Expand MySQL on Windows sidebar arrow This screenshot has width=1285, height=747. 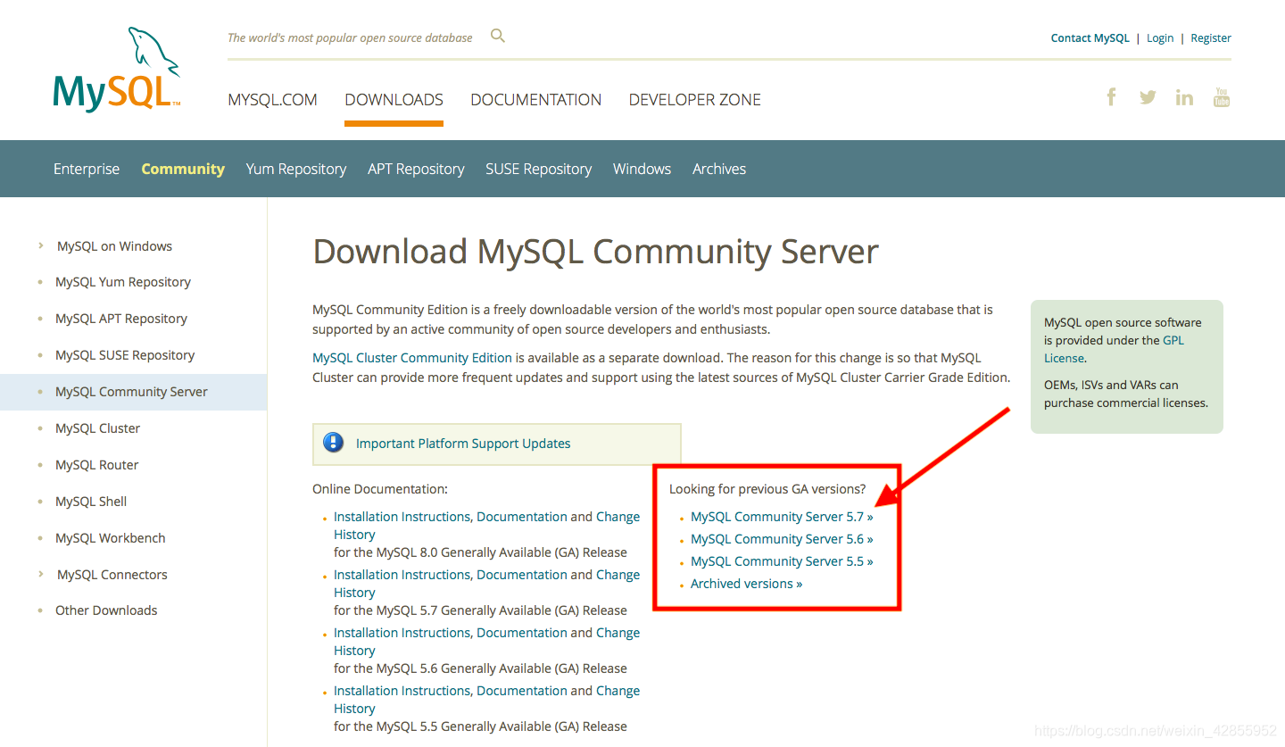click(41, 245)
